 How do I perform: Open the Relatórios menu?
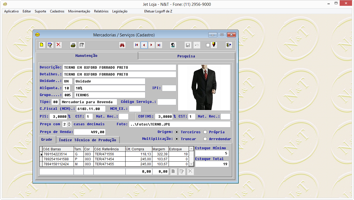coord(101,11)
